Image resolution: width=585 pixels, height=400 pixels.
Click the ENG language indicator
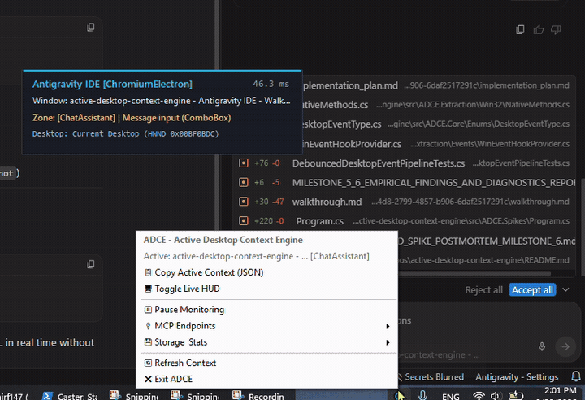pos(451,396)
